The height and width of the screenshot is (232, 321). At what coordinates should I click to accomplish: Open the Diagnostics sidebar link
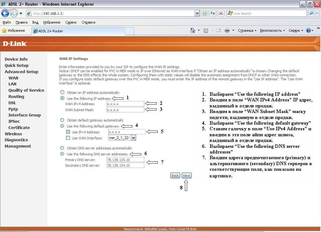point(16,140)
